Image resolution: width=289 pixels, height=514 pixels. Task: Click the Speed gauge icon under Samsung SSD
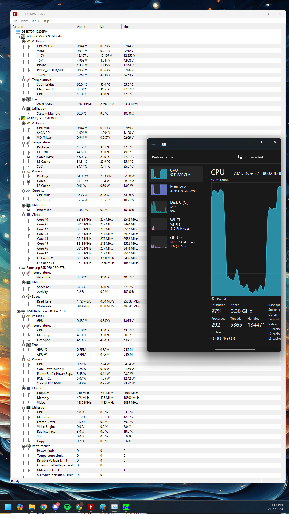[x=28, y=296]
